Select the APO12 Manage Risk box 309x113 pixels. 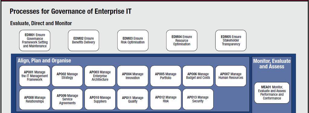166,99
